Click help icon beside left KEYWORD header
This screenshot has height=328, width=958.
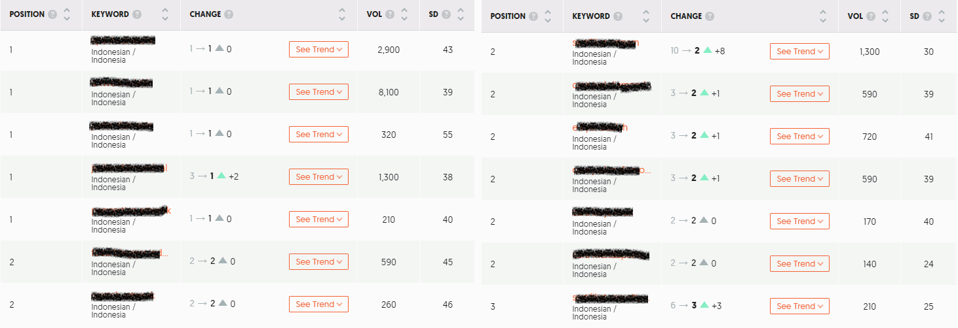pos(136,14)
